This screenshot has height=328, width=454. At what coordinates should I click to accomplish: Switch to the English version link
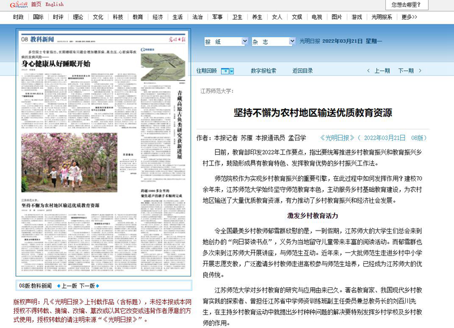[x=54, y=5]
